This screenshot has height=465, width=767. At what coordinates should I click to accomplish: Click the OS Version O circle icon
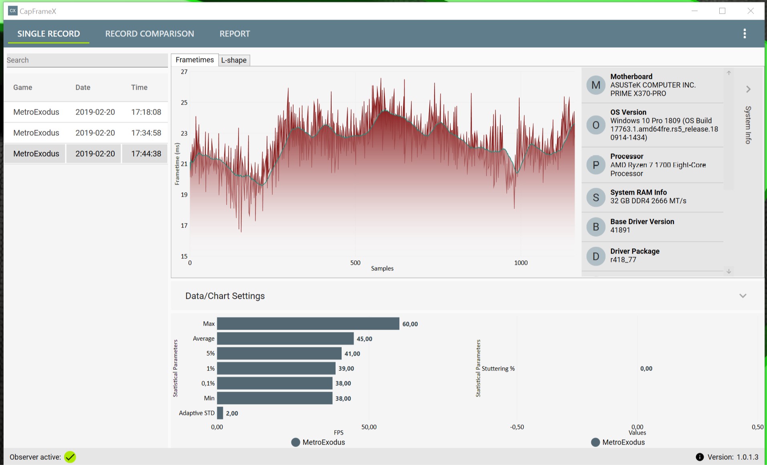(596, 125)
